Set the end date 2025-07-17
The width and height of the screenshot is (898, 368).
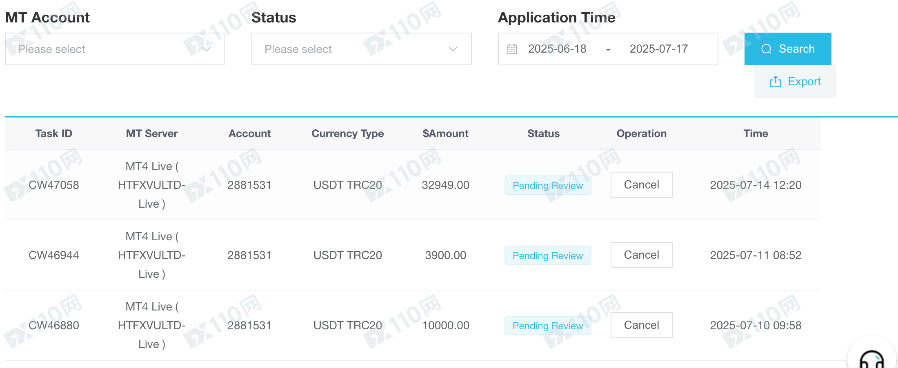[658, 49]
